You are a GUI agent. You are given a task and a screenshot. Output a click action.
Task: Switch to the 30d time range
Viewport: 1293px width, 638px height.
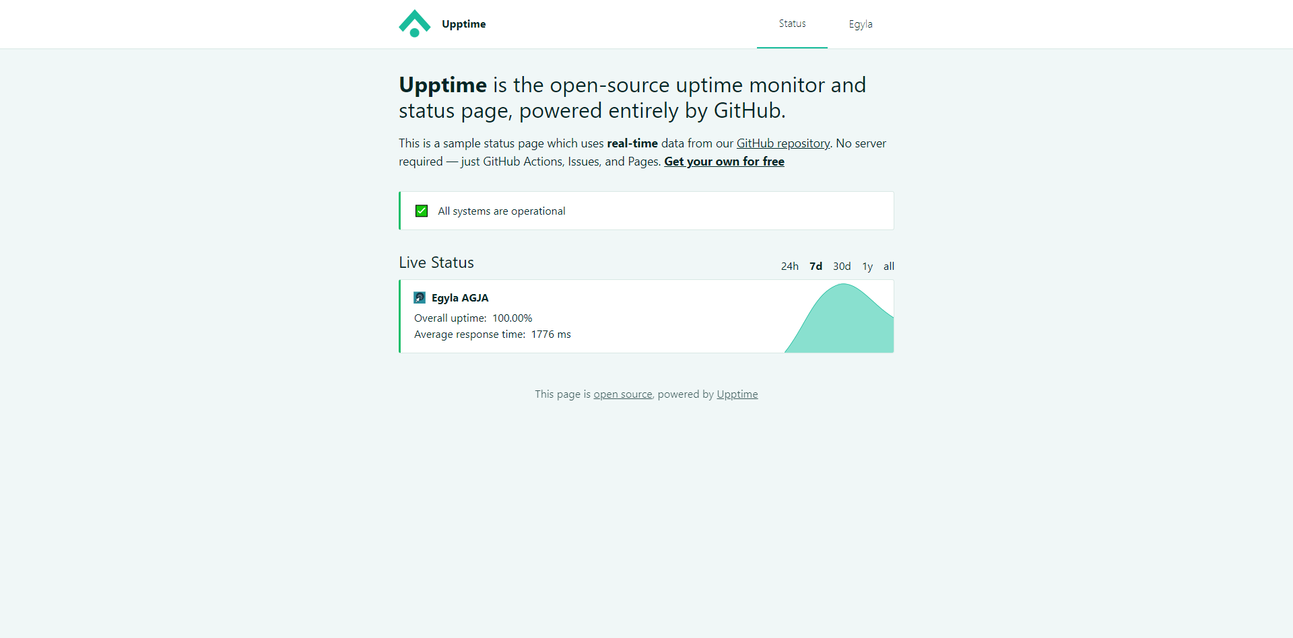point(842,267)
